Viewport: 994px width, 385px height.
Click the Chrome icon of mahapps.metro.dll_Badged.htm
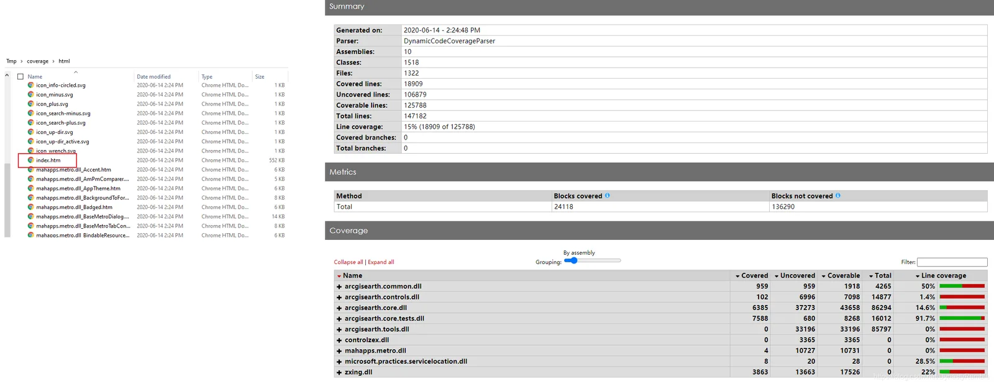coord(30,207)
